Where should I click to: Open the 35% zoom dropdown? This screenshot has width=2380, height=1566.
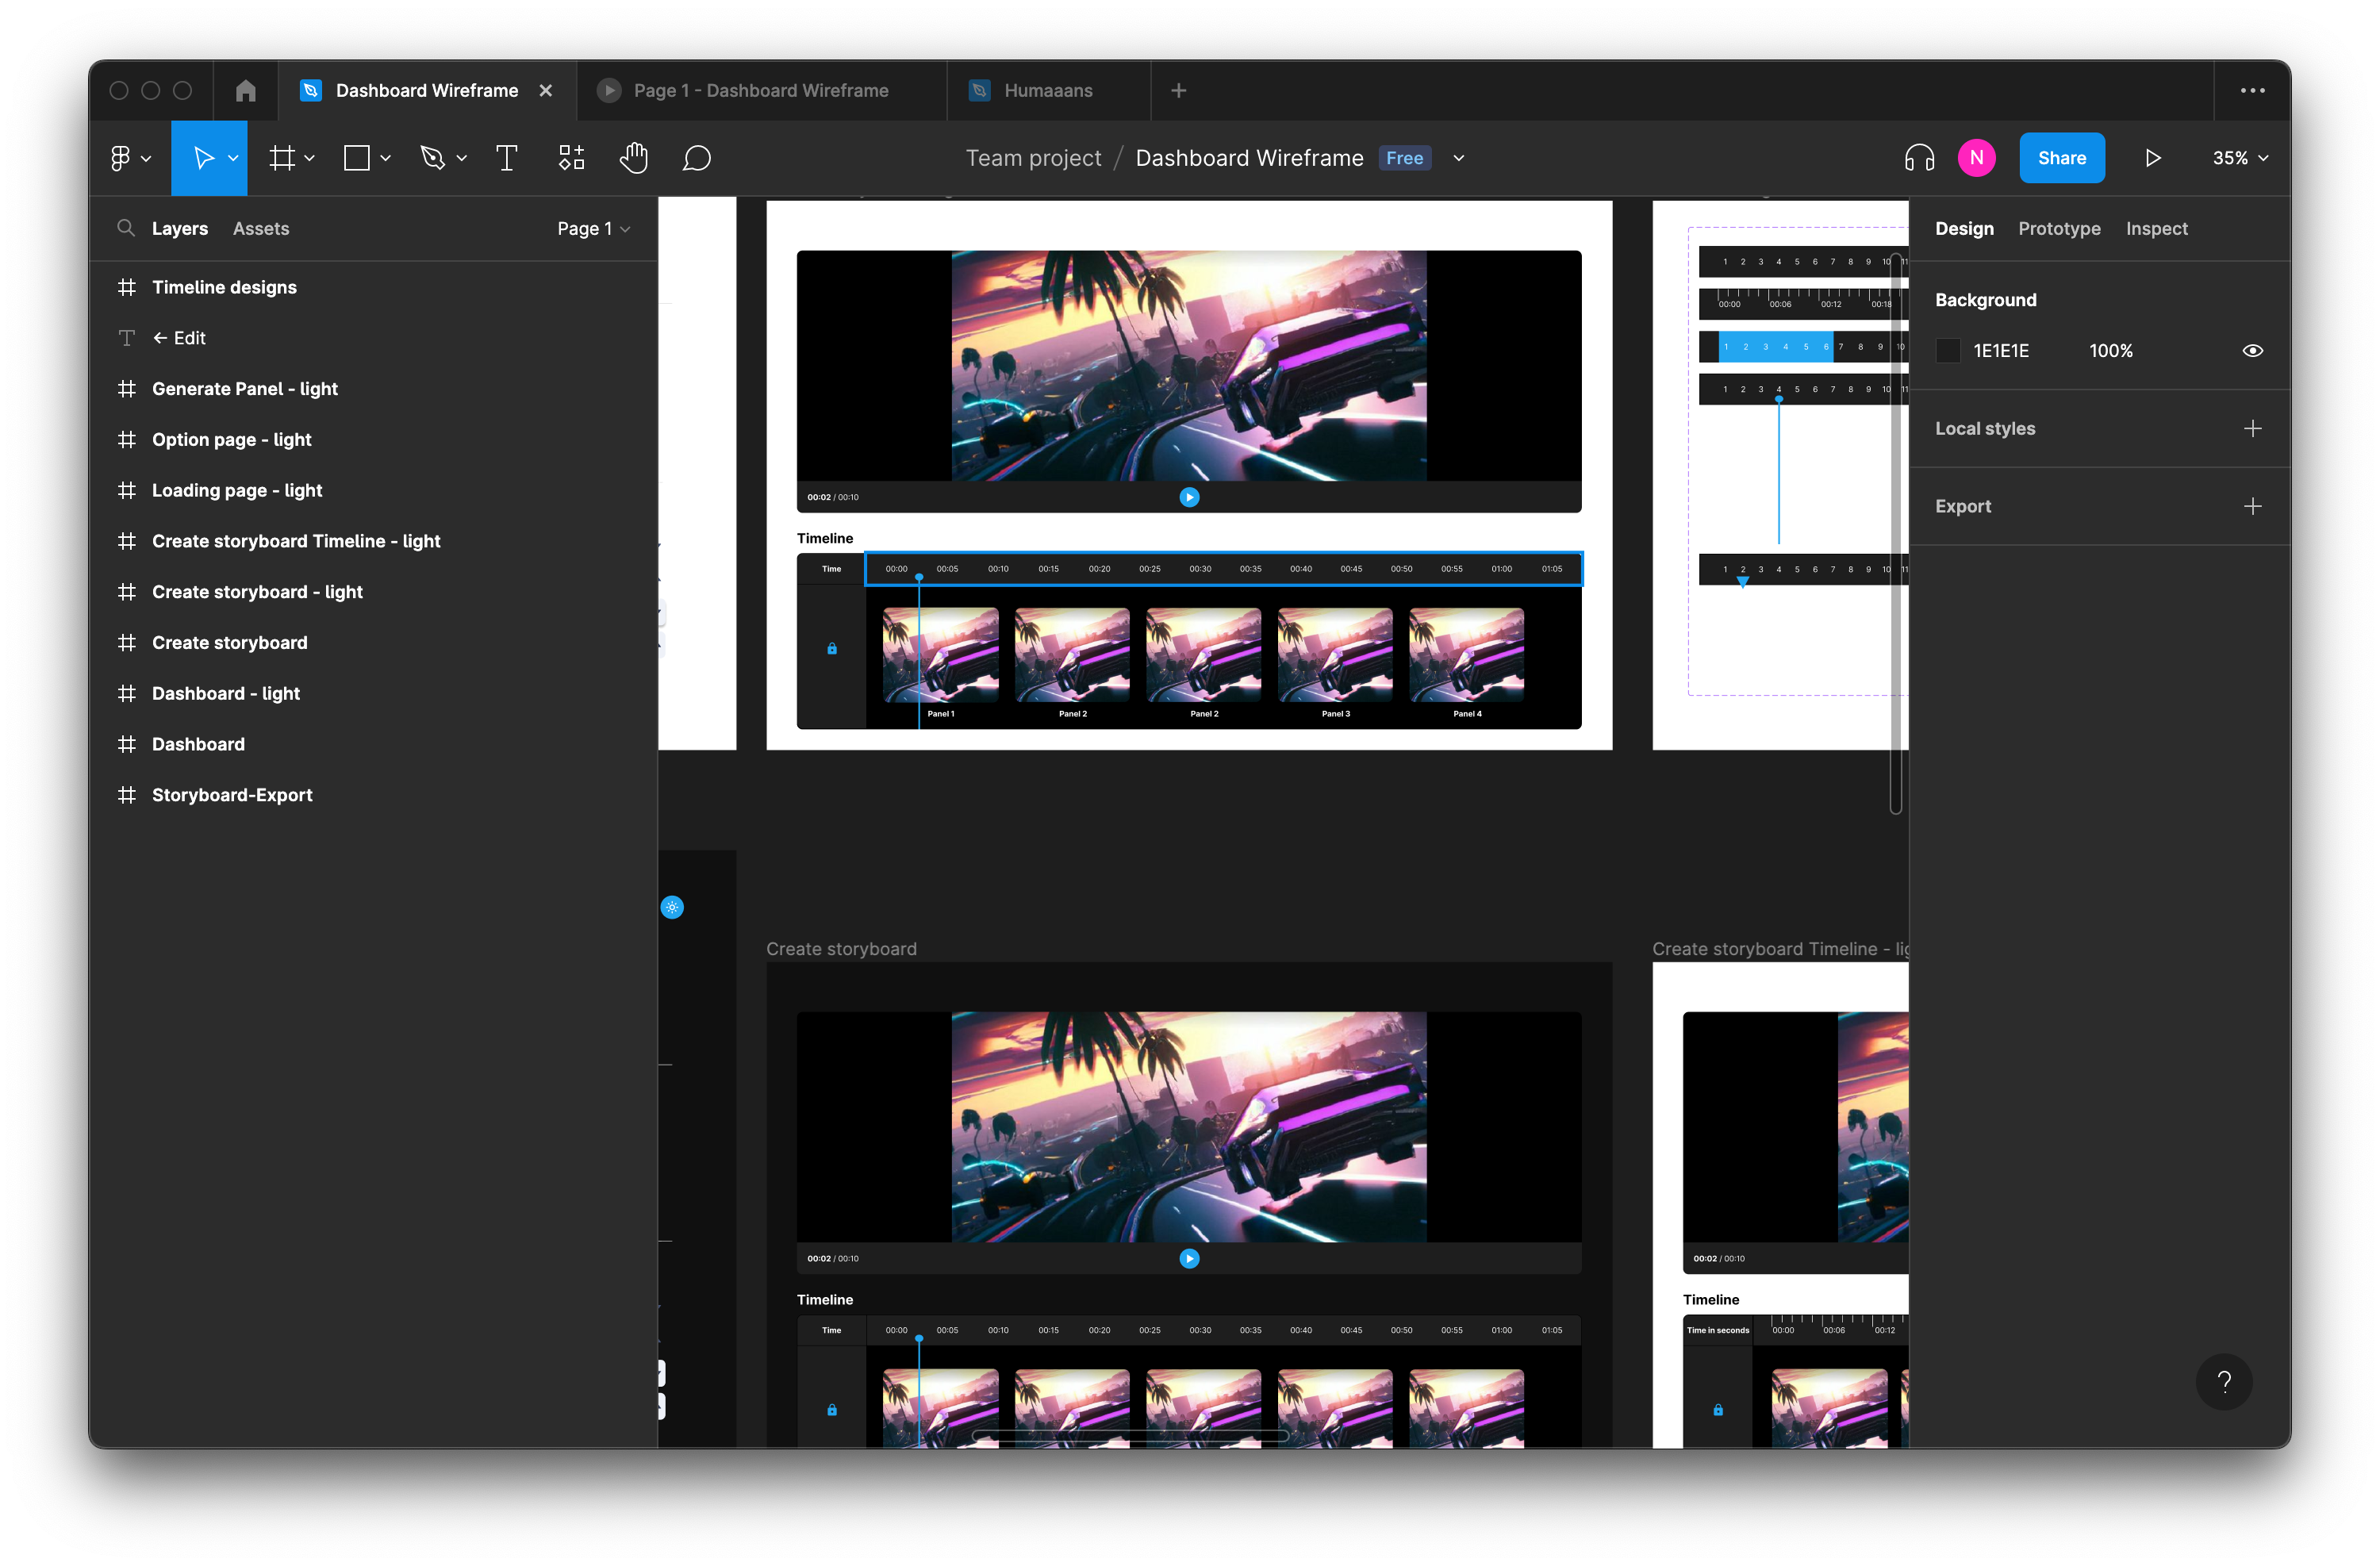(x=2240, y=158)
